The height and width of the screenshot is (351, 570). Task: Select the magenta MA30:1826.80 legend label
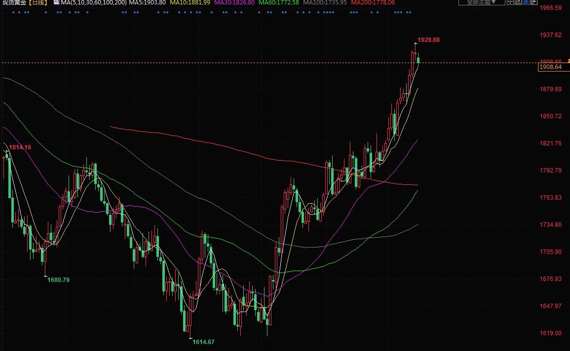tap(234, 2)
